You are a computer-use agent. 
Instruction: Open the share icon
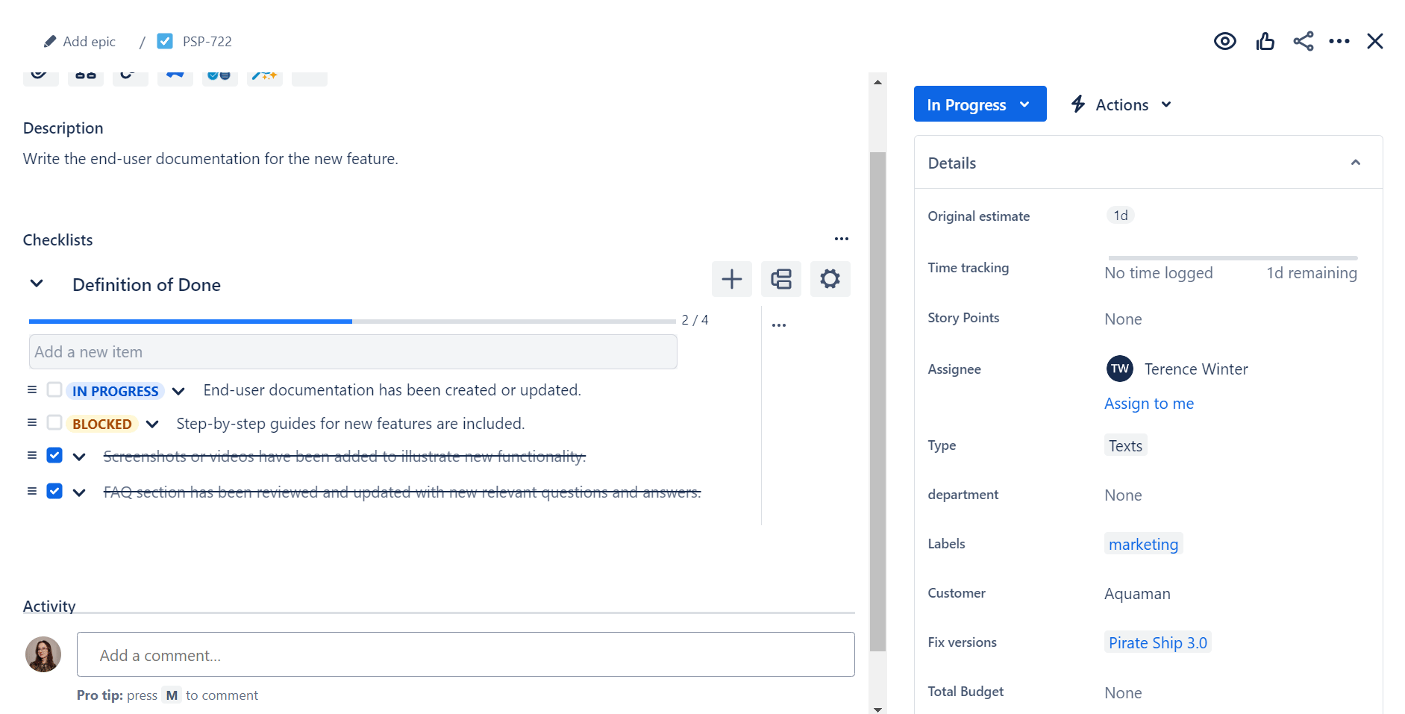[1304, 41]
